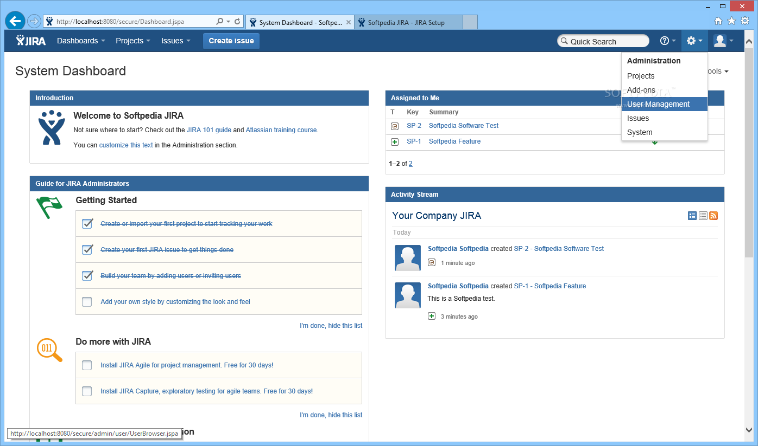
Task: Click the task type icon beside SP-2 in Assigned to Me
Action: (395, 126)
